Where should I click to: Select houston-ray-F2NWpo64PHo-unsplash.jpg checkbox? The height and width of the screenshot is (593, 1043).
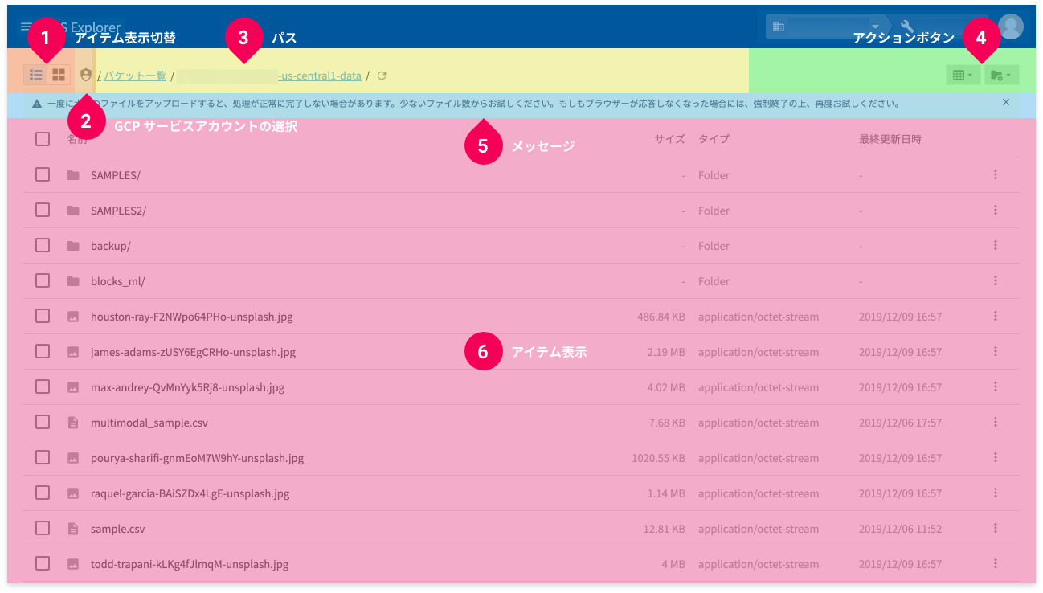point(43,316)
